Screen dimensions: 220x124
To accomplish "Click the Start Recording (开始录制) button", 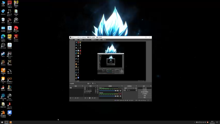I will [145, 90].
